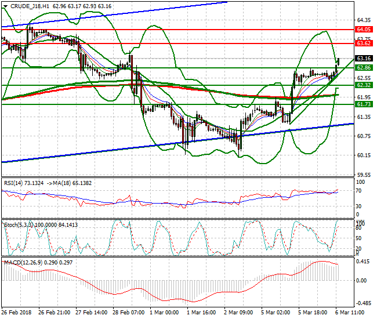Click the 1 Mar 16:00 time label
Viewport: 377px width, 319px height.
(201, 313)
